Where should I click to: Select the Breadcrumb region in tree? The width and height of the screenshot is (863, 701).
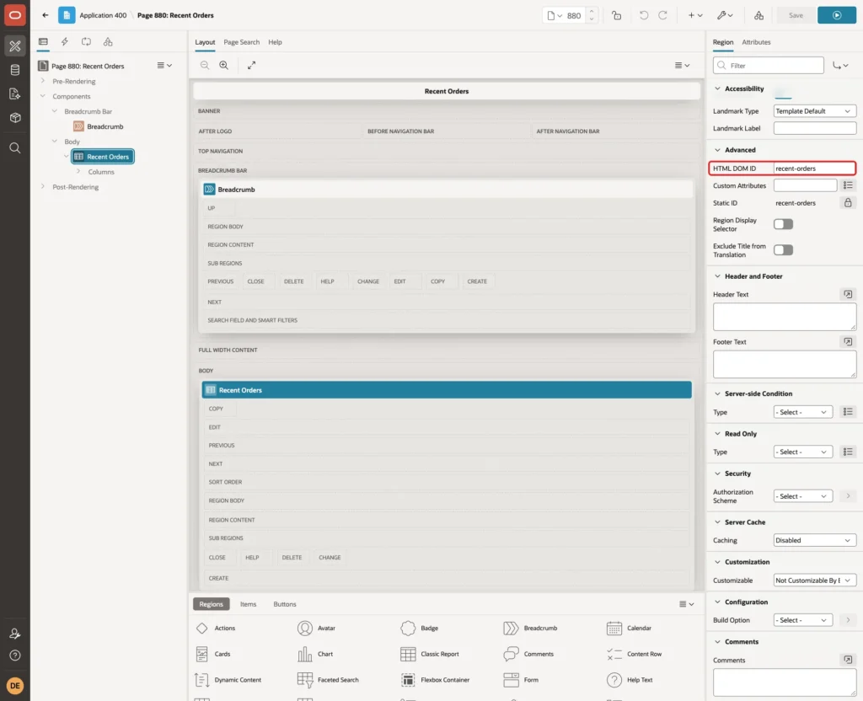pos(105,126)
